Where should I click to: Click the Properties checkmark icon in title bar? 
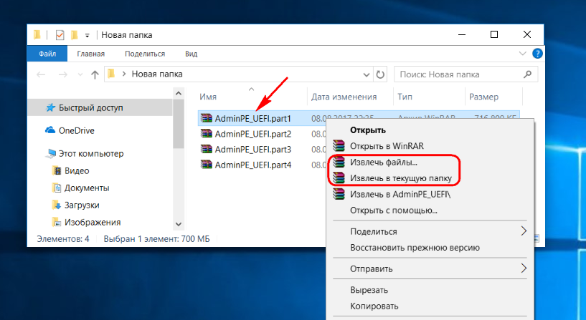(60, 34)
